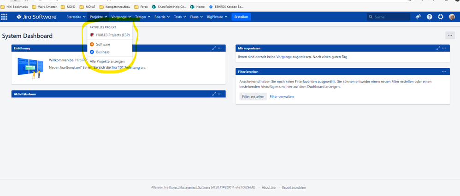Follow the Vorgänge link in Mir zugewiesen
The image size is (460, 196).
tap(284, 57)
